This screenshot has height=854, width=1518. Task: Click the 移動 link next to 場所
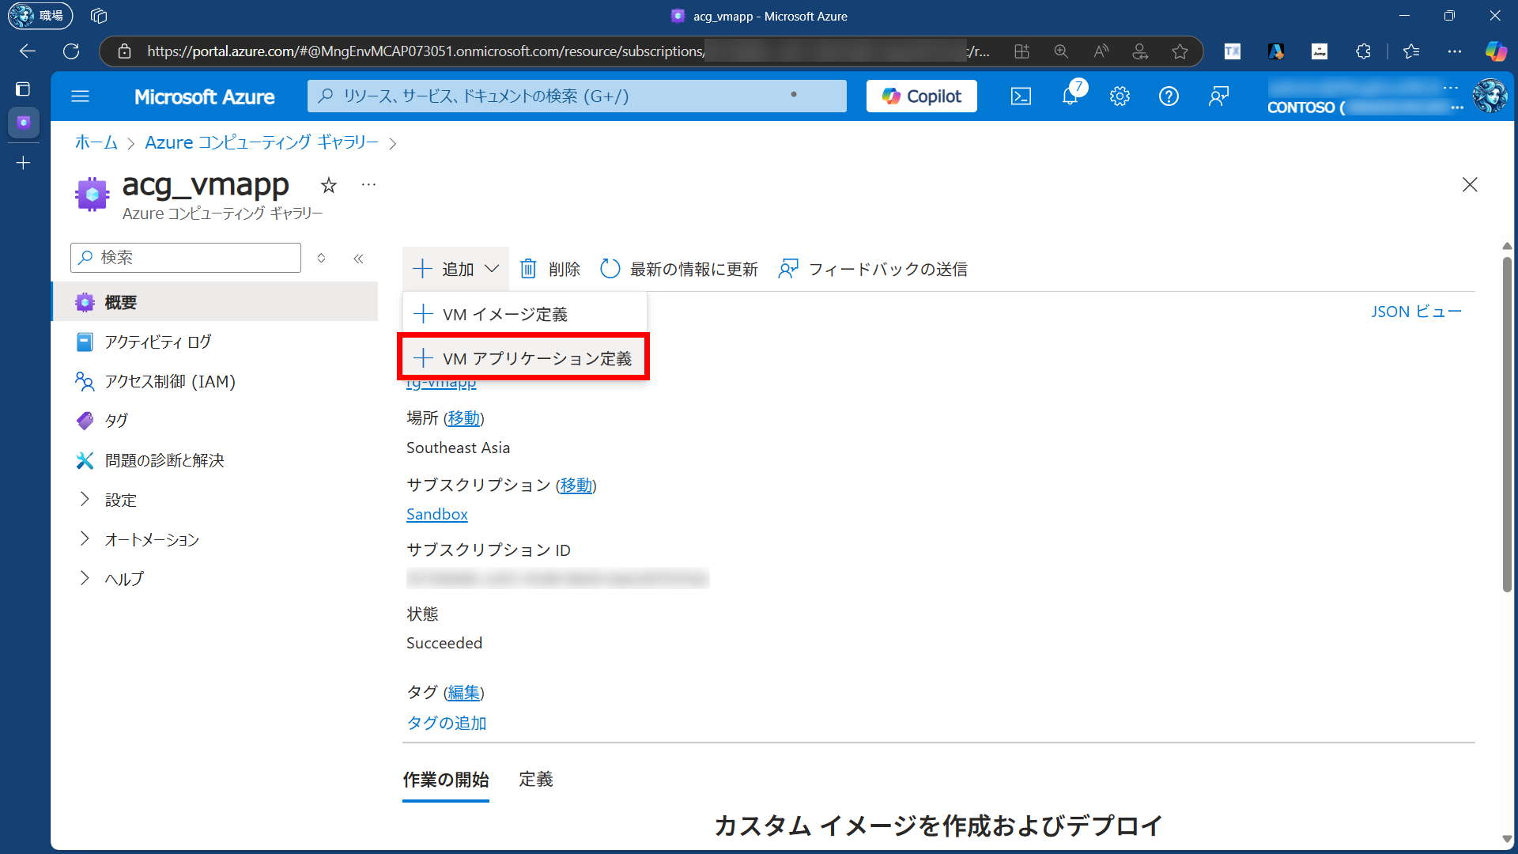[464, 418]
